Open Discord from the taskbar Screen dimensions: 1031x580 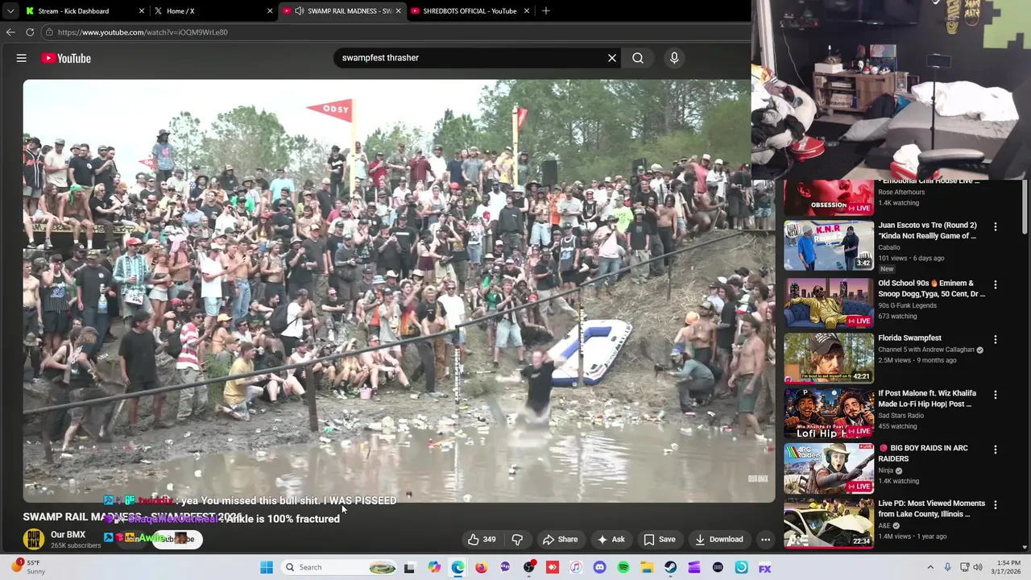(x=599, y=567)
